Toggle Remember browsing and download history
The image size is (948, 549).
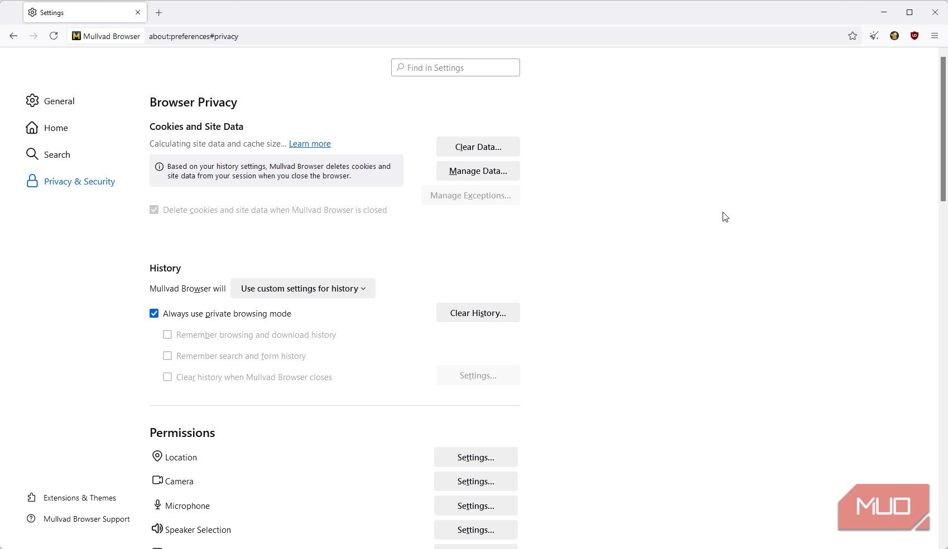tap(167, 334)
